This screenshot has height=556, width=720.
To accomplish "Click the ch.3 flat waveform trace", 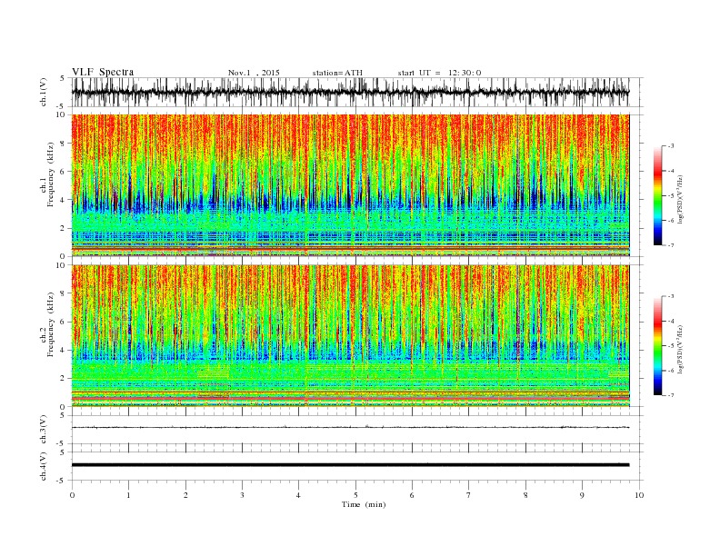I will [350, 427].
